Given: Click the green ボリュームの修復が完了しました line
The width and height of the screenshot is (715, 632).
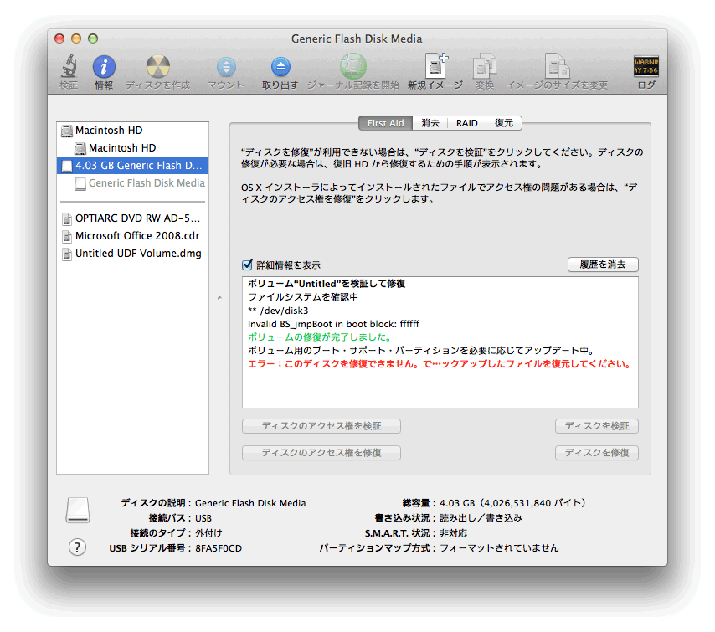Looking at the screenshot, I should tap(320, 337).
